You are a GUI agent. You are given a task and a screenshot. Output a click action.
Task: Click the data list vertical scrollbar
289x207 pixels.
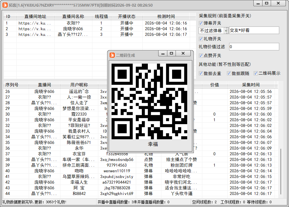(x=280, y=171)
